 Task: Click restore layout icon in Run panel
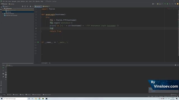point(3,74)
